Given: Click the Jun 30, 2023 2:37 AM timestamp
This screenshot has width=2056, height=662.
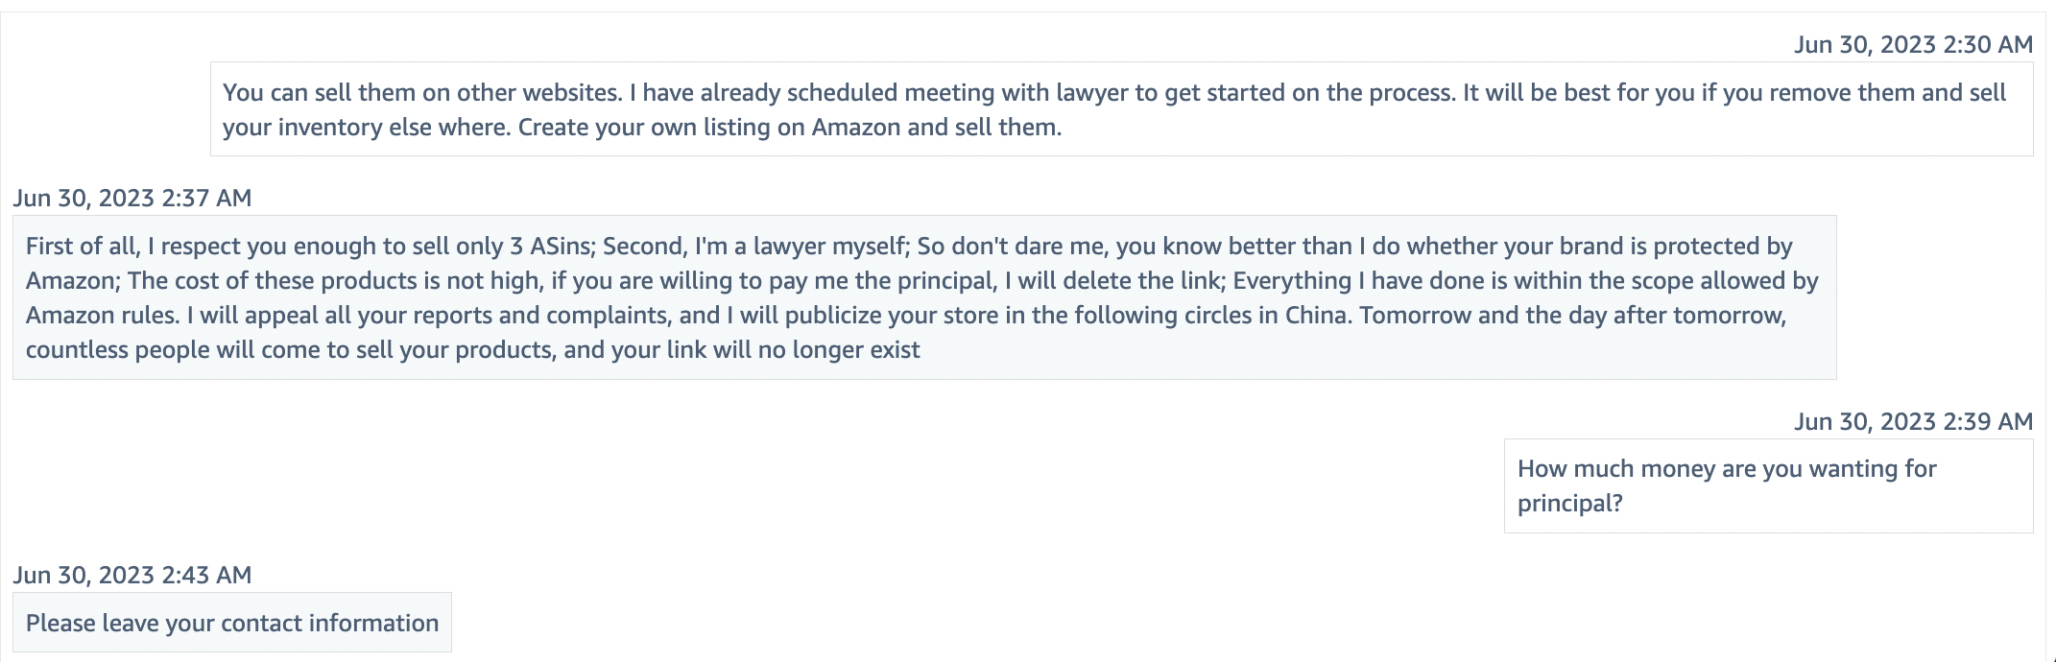Looking at the screenshot, I should (132, 198).
